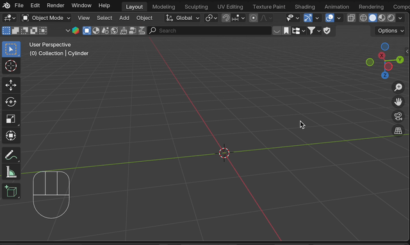Viewport: 410px width, 245px height.
Task: Open the viewport Object menu
Action: click(x=144, y=18)
